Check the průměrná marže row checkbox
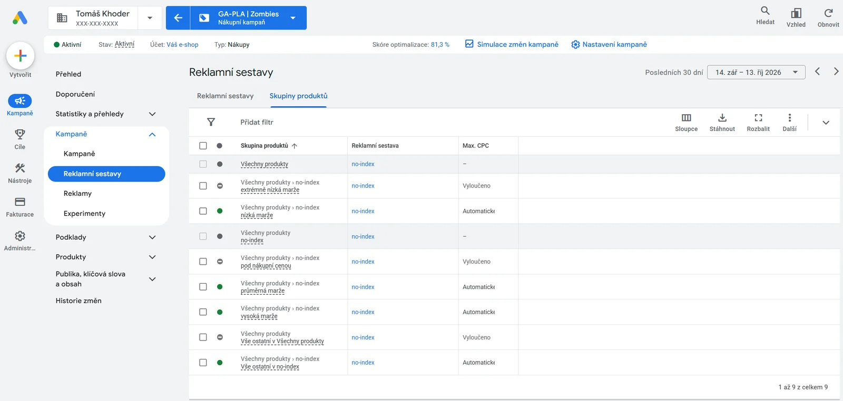The image size is (843, 401). pos(203,287)
